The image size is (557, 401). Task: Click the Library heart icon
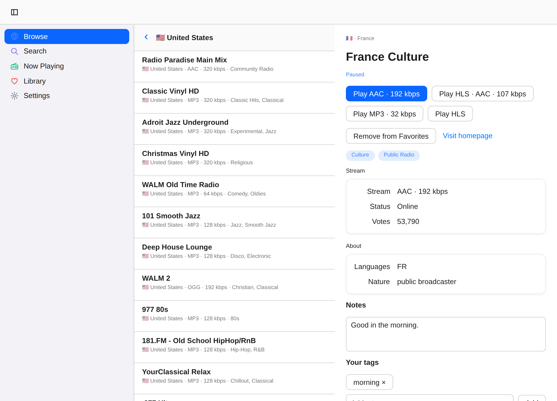coord(14,81)
